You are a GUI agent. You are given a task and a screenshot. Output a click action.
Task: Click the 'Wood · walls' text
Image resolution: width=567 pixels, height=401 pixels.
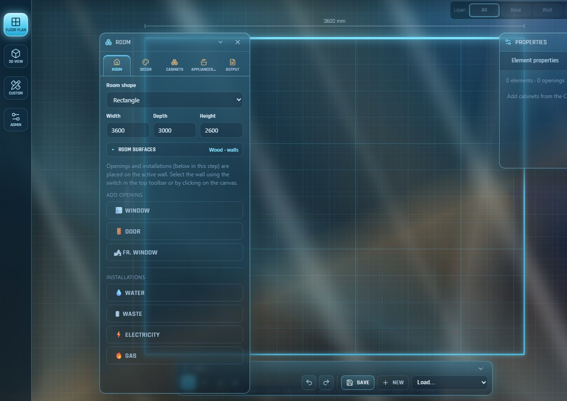(x=224, y=150)
